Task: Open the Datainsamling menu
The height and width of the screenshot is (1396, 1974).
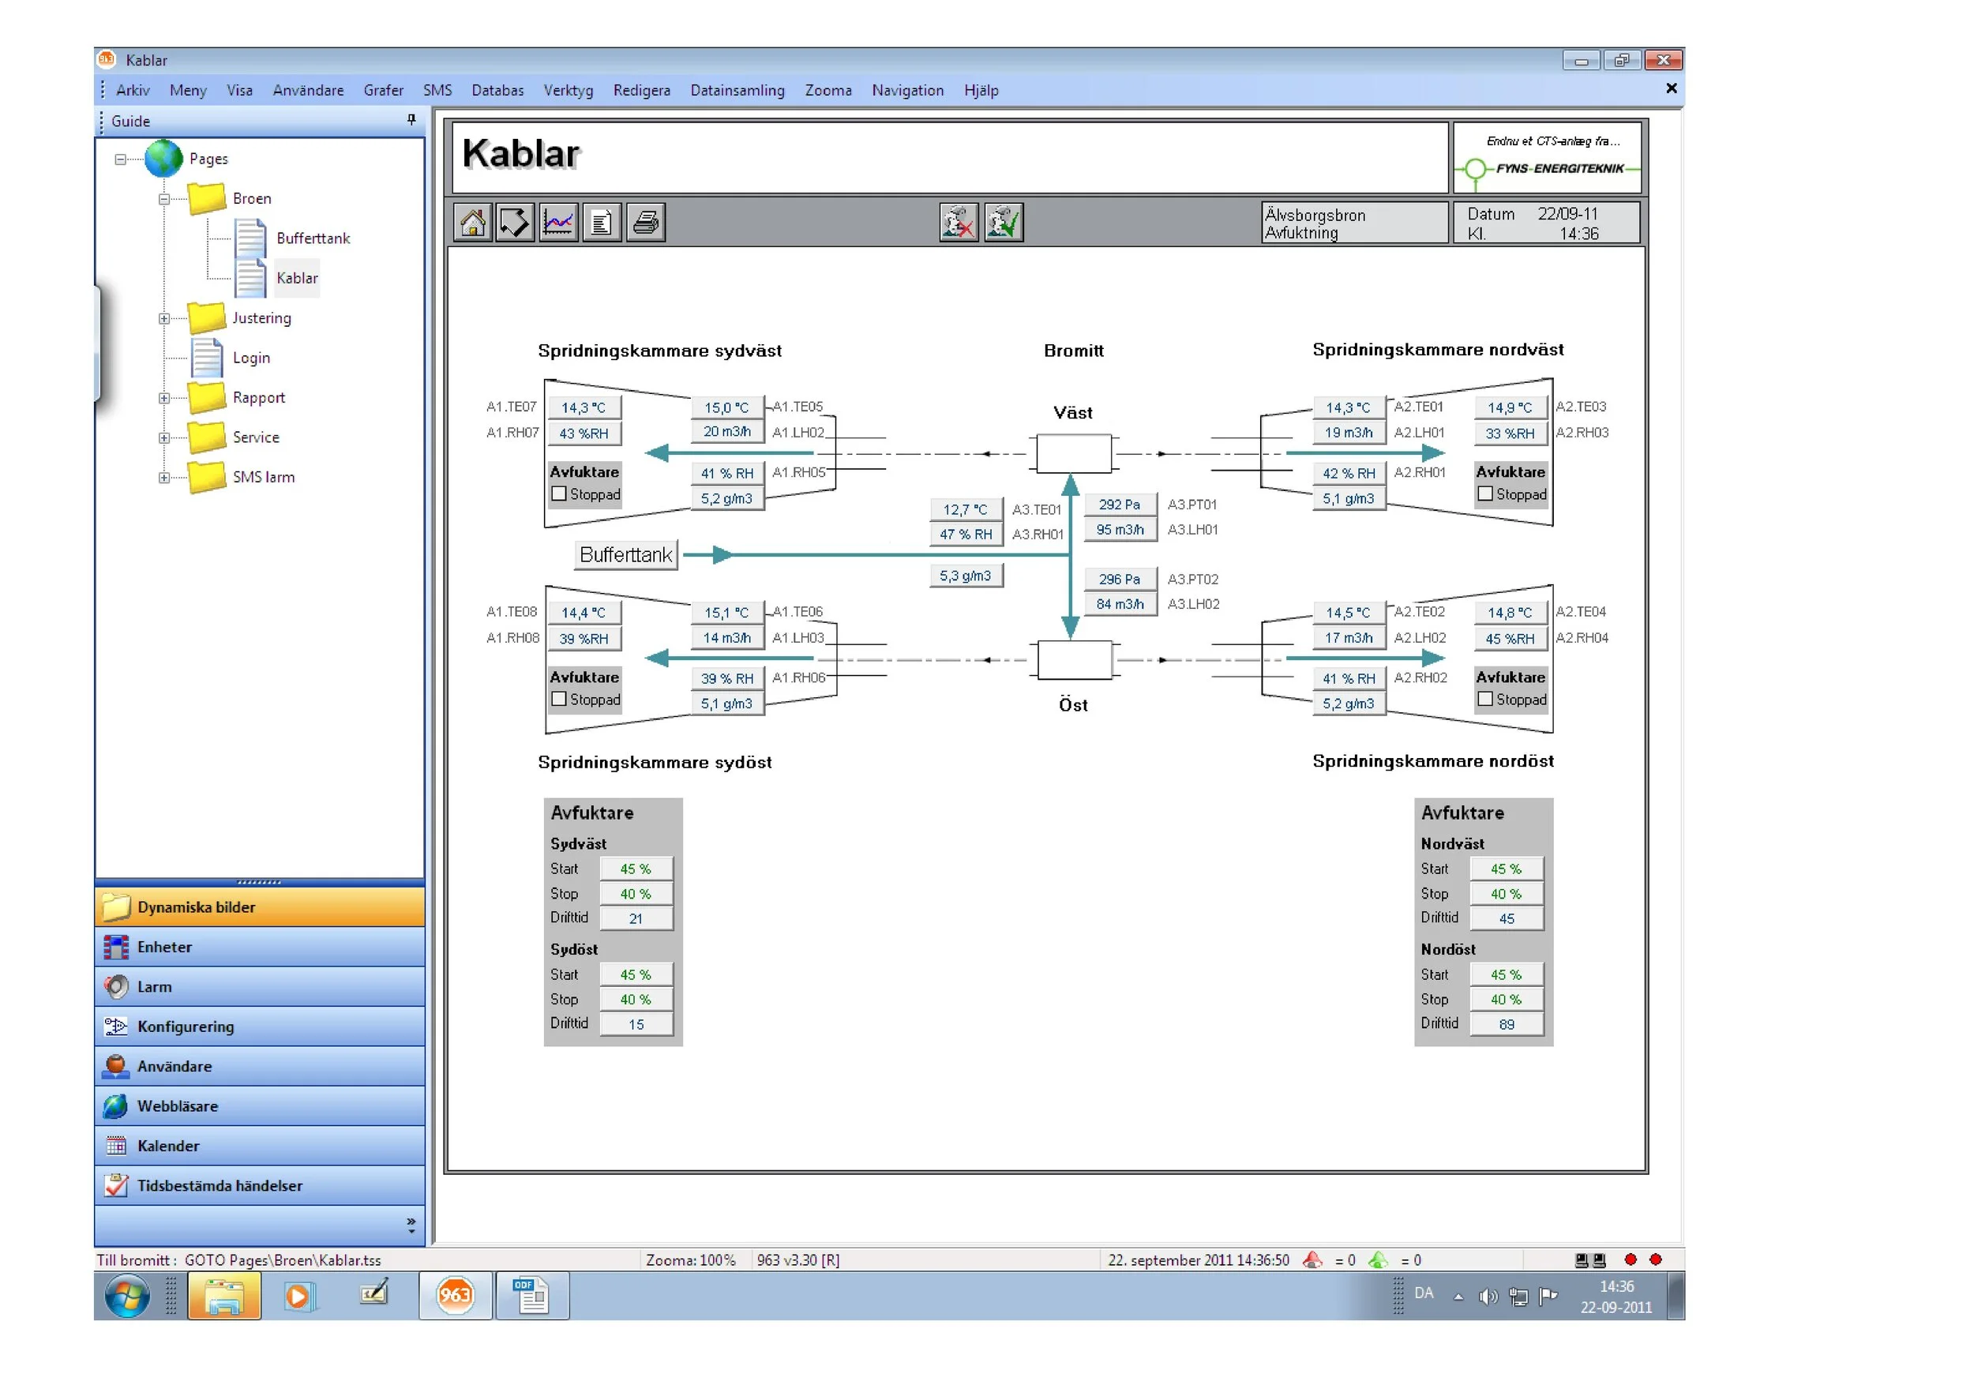Action: [x=737, y=90]
